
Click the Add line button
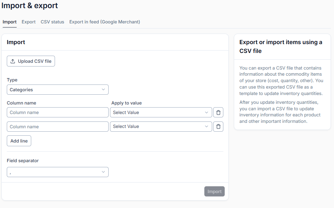point(19,141)
